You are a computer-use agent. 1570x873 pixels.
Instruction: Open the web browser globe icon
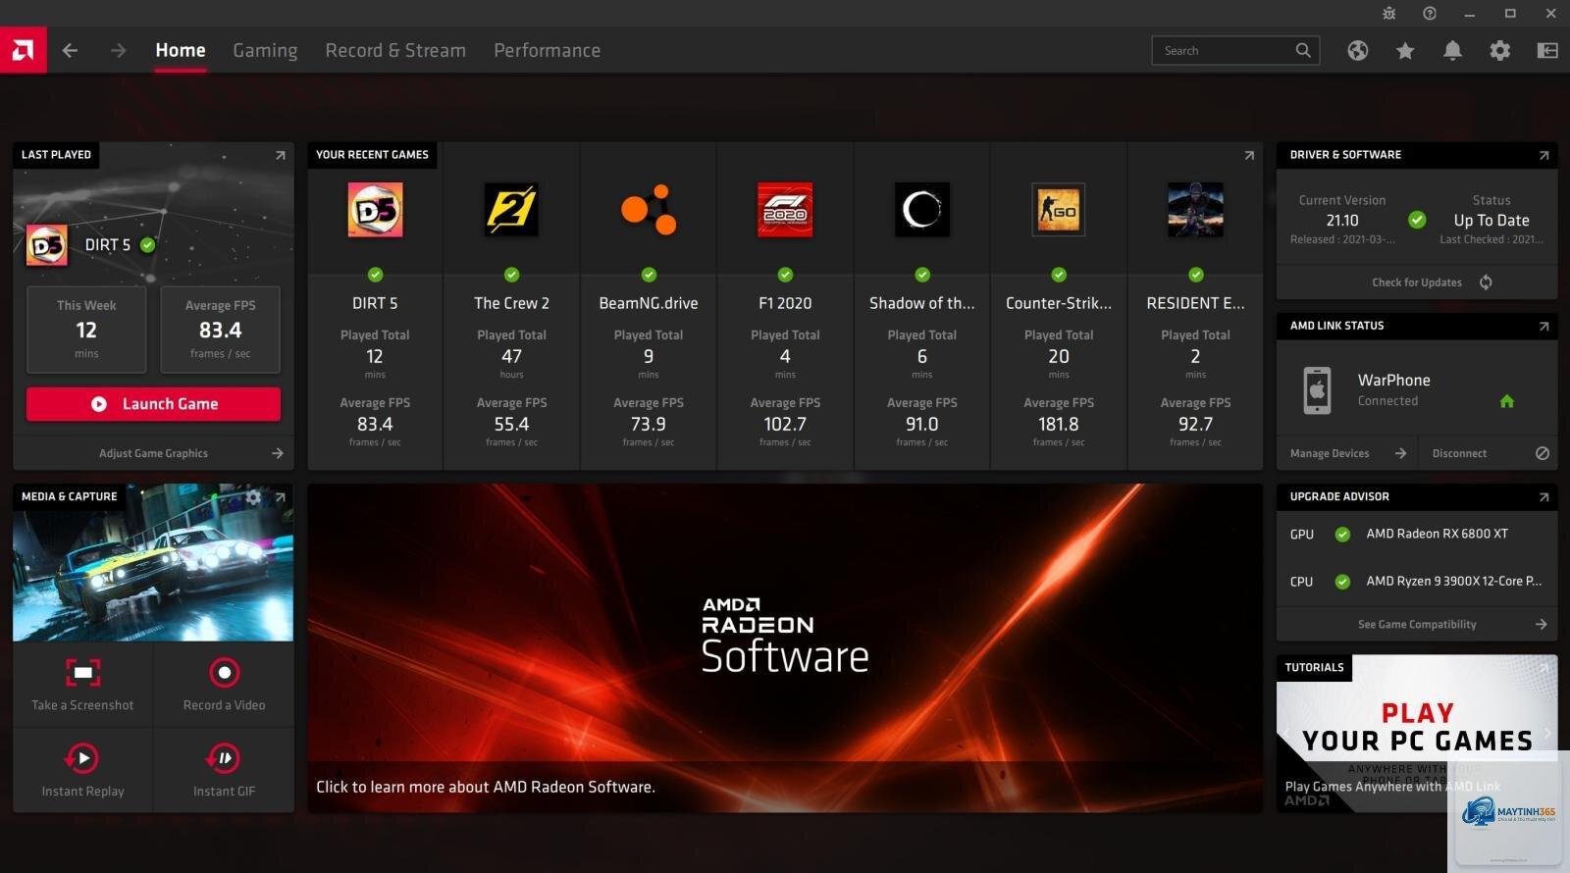[1358, 50]
